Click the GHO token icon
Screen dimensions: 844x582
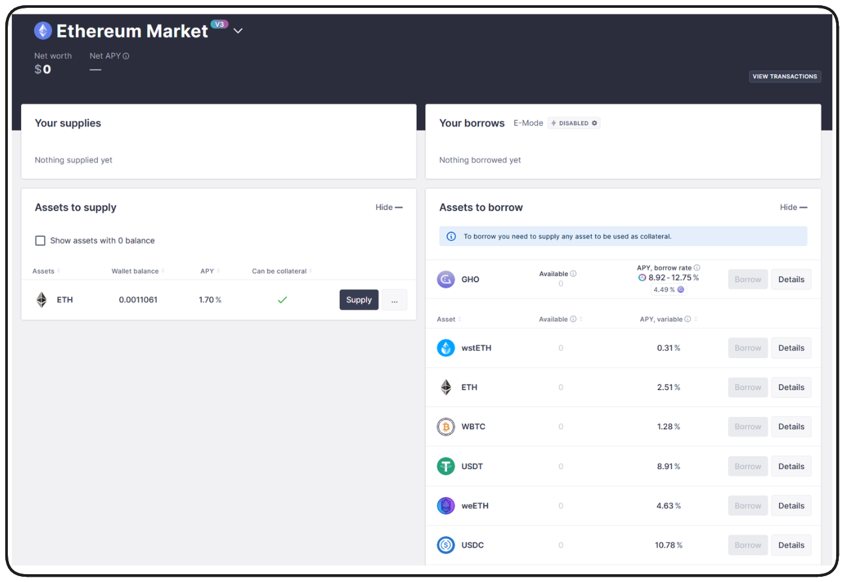pos(446,279)
